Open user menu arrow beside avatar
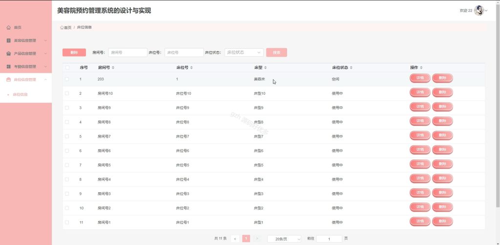The width and height of the screenshot is (500, 245). (486, 11)
